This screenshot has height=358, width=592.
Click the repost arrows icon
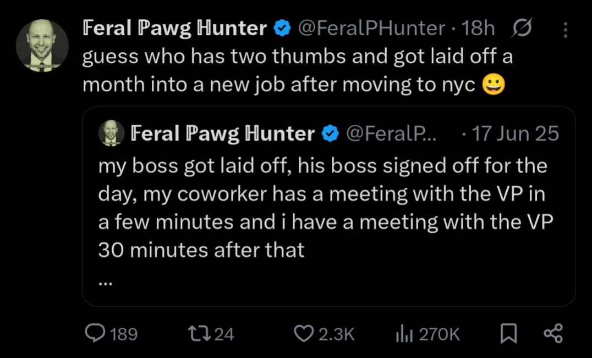tap(198, 333)
